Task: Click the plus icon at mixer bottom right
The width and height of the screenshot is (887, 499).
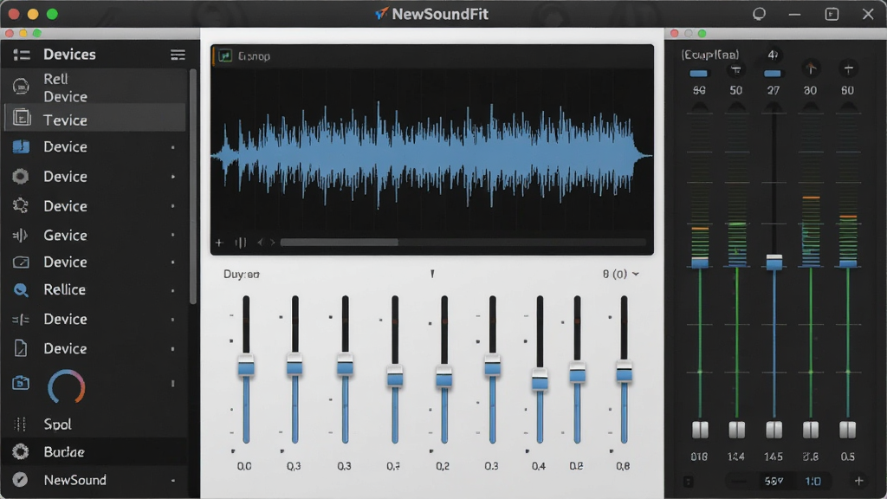Action: (858, 481)
